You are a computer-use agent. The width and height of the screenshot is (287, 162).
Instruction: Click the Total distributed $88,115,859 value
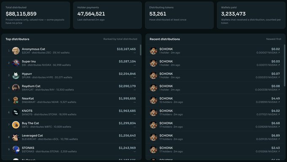(21, 14)
